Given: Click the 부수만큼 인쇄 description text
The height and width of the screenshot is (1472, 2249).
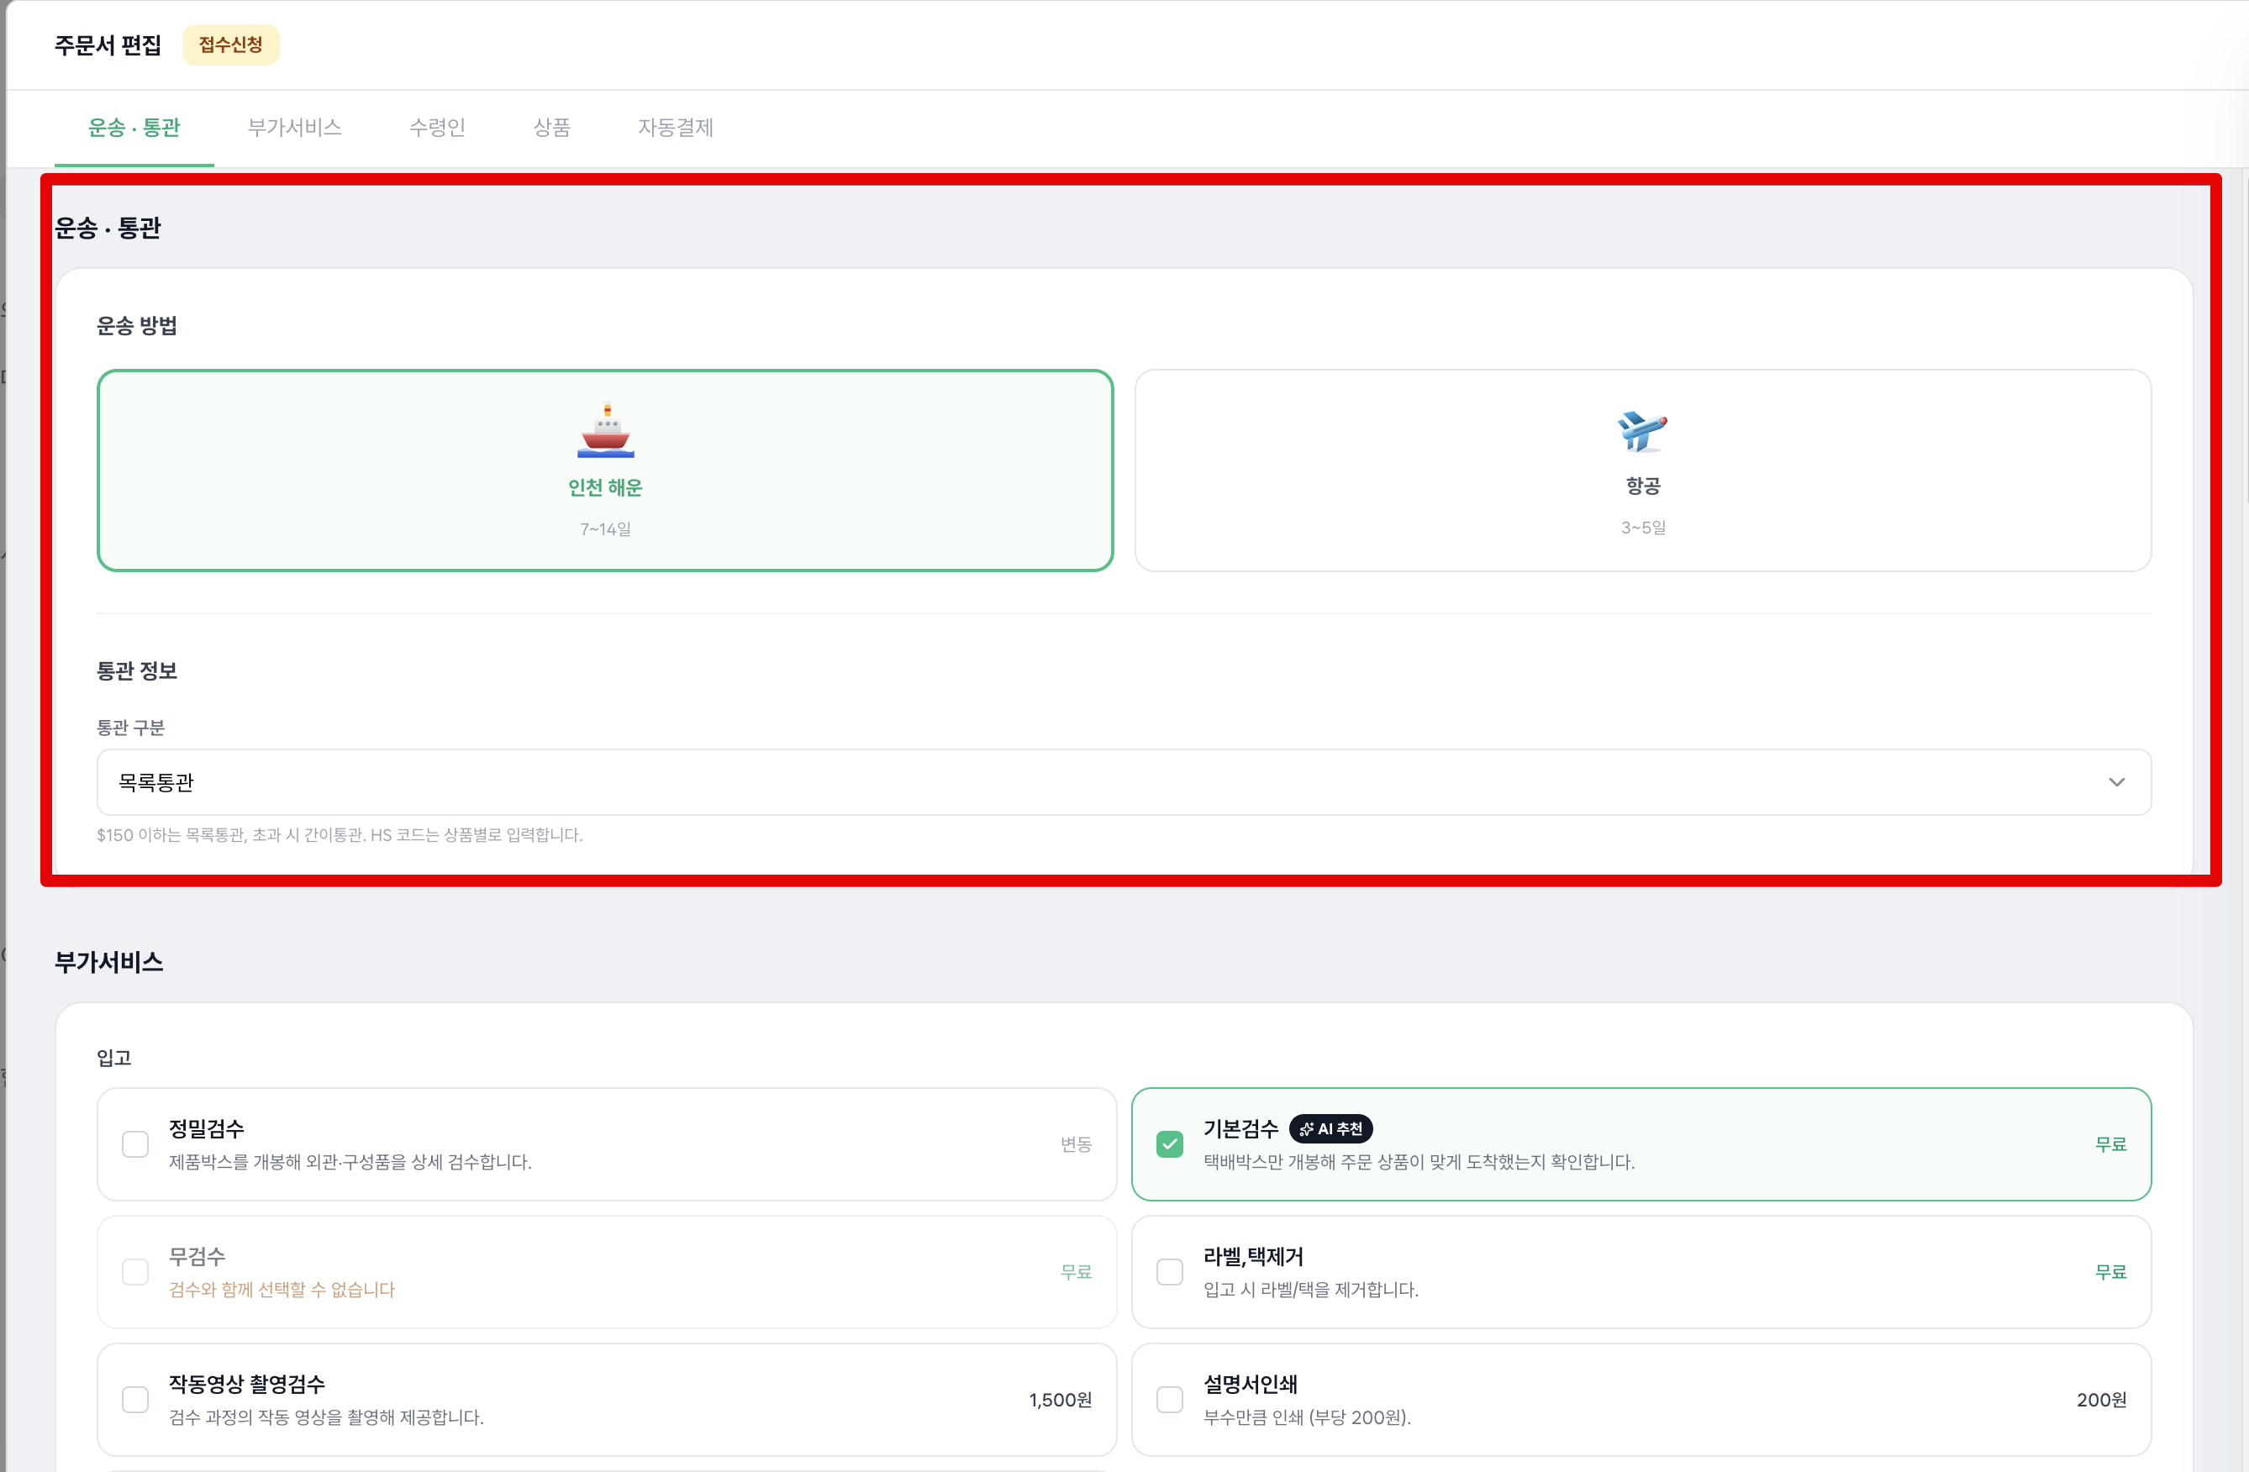Looking at the screenshot, I should 1307,1417.
